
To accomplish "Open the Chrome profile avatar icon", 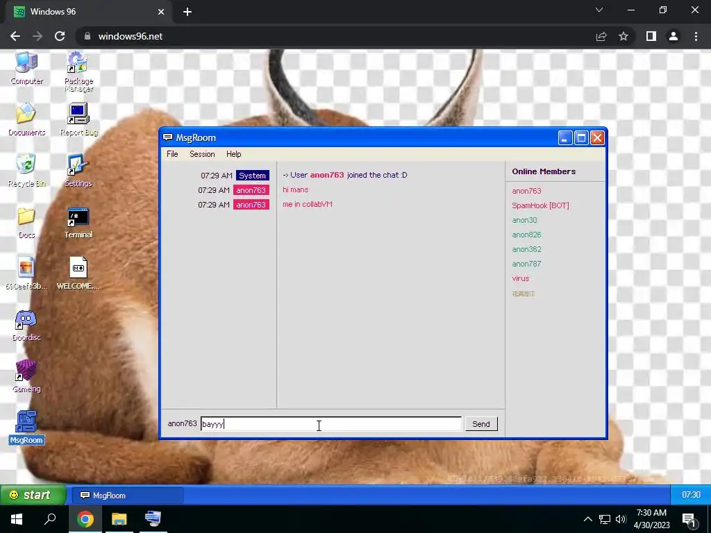I will (674, 36).
